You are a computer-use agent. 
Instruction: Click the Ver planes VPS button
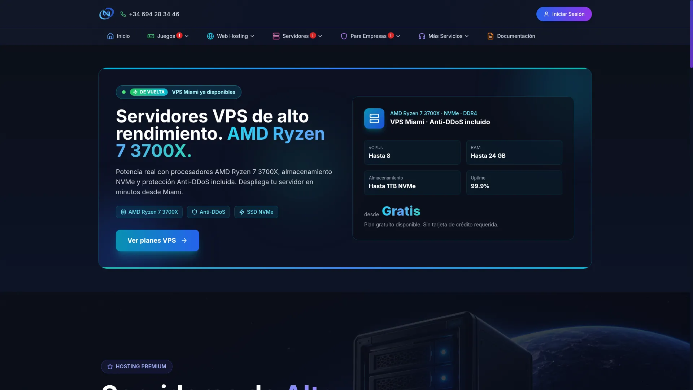click(x=157, y=240)
